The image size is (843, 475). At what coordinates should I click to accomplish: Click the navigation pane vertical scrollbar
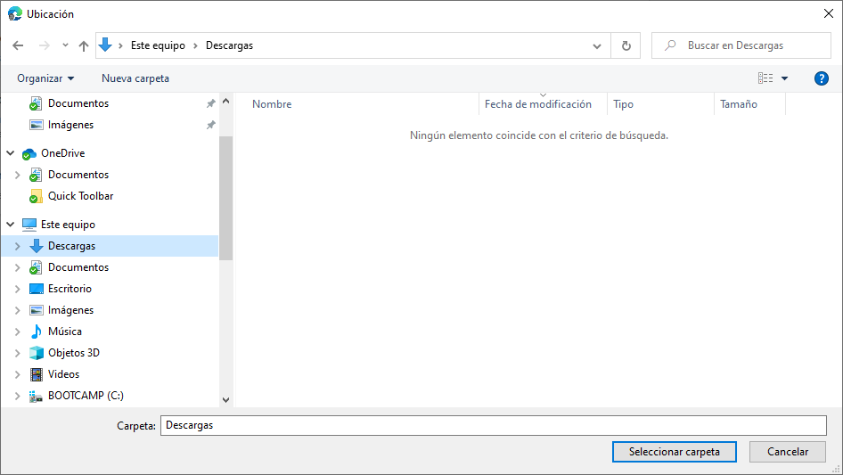pos(225,196)
